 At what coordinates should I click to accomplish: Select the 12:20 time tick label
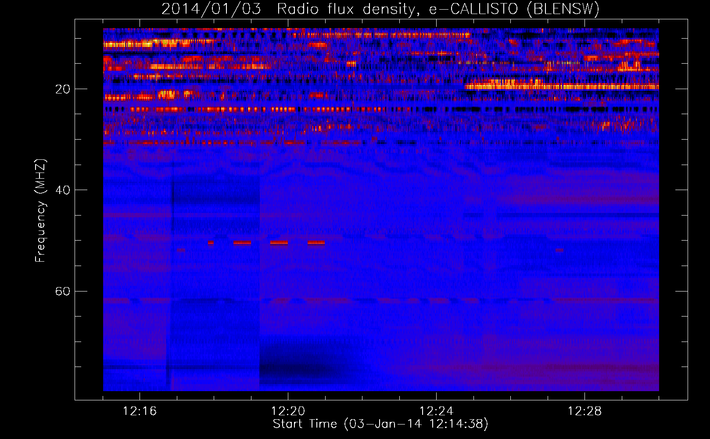coord(288,411)
